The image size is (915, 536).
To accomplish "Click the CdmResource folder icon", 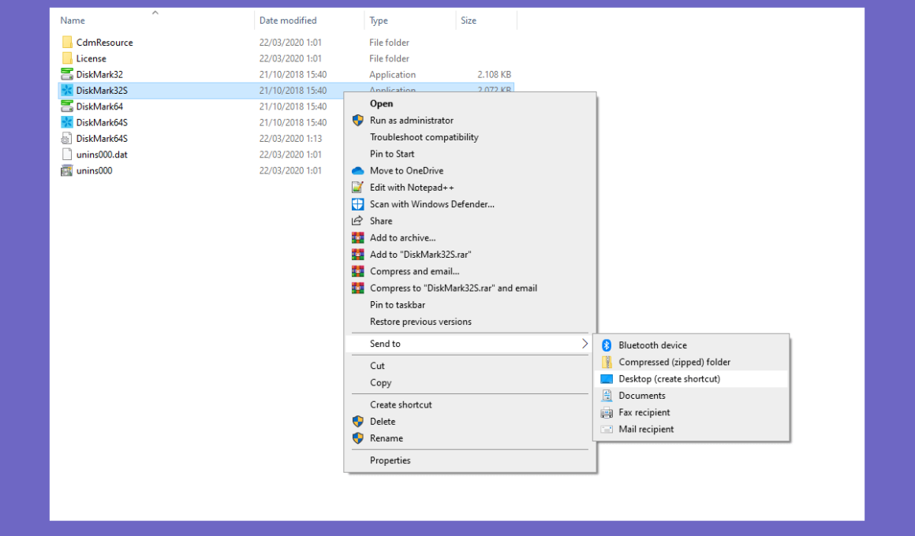I will (67, 42).
